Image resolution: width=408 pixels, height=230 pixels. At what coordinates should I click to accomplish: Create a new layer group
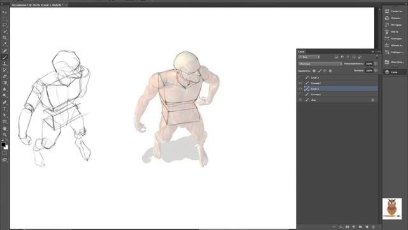point(360,227)
